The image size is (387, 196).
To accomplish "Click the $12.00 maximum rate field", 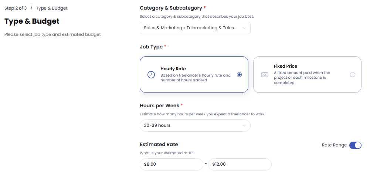I will coord(240,165).
